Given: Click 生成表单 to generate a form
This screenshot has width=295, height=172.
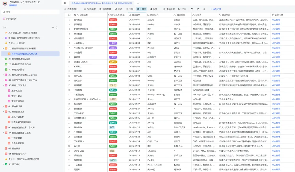Looking at the screenshot, I should pyautogui.click(x=169, y=9).
